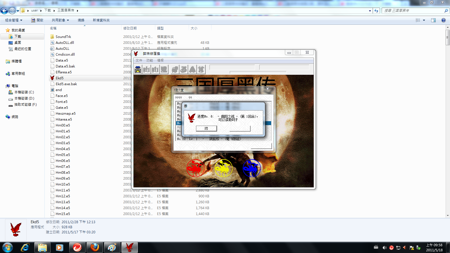Click 新增資料夾 in the Explorer toolbar
This screenshot has width=450, height=253.
coord(101,20)
